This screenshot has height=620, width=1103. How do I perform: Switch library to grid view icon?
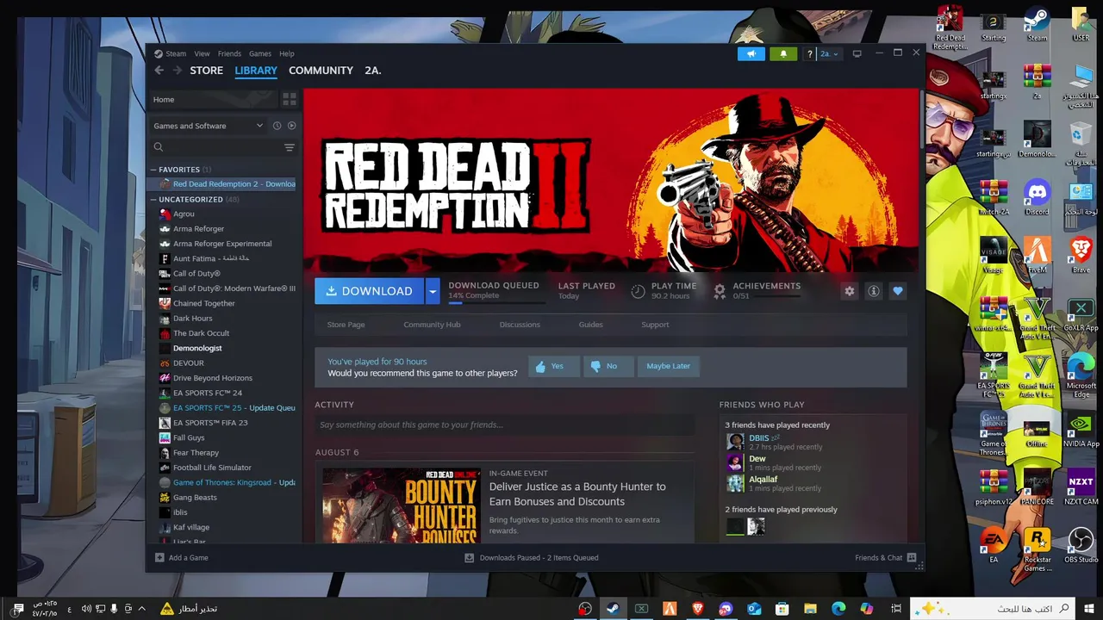[x=290, y=100]
